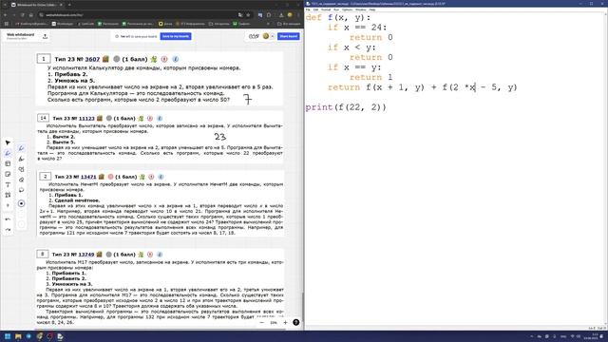Choose the eraser in drawing sub-toolbar
608x342 pixels.
click(x=21, y=180)
